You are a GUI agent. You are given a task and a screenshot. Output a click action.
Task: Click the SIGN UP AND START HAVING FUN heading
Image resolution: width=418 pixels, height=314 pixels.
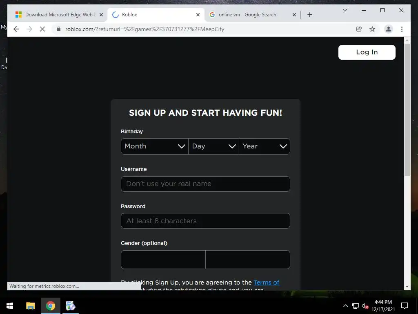[x=205, y=113]
